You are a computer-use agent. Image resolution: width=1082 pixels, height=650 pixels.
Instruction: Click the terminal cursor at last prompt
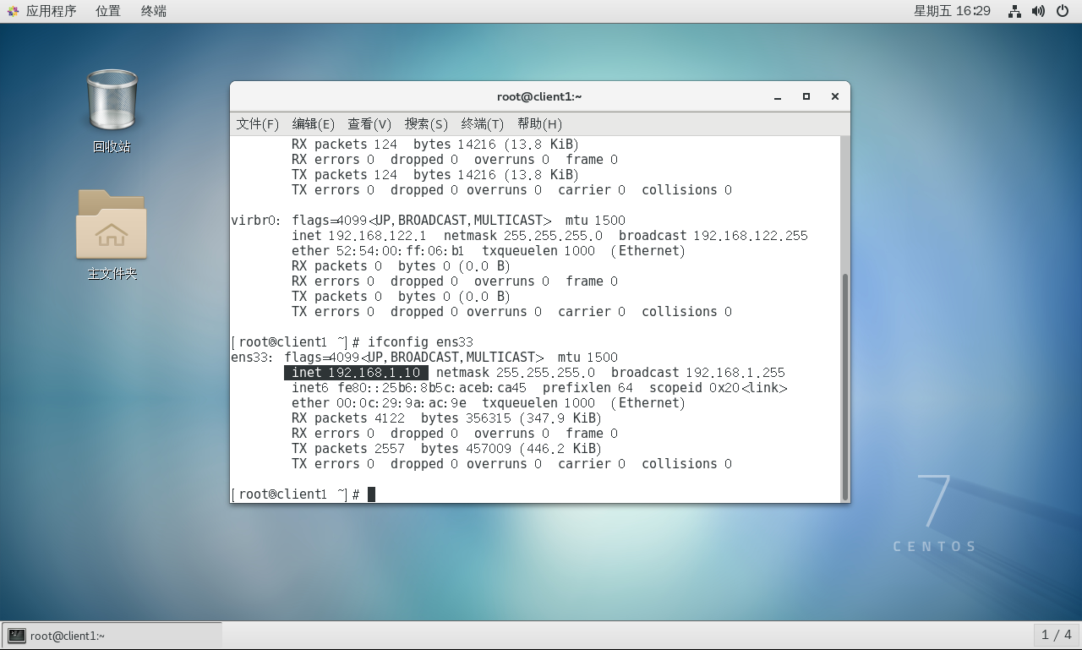[371, 494]
